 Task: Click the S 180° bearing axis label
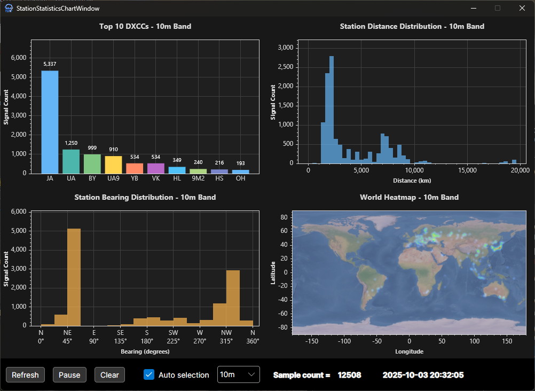[147, 337]
